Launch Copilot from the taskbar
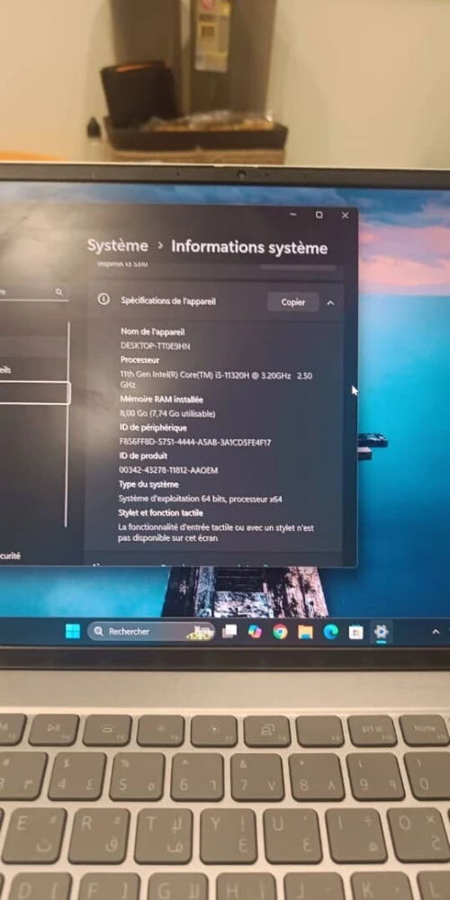Image resolution: width=450 pixels, height=900 pixels. (x=255, y=632)
